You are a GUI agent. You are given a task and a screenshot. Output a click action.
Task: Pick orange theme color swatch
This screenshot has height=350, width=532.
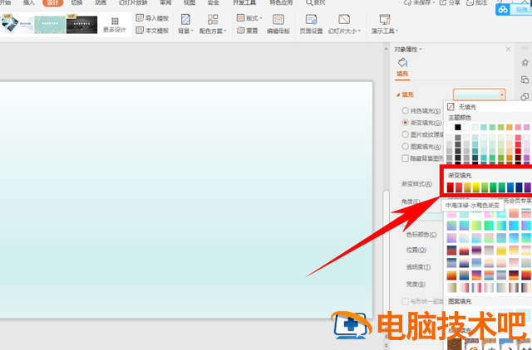click(510, 127)
